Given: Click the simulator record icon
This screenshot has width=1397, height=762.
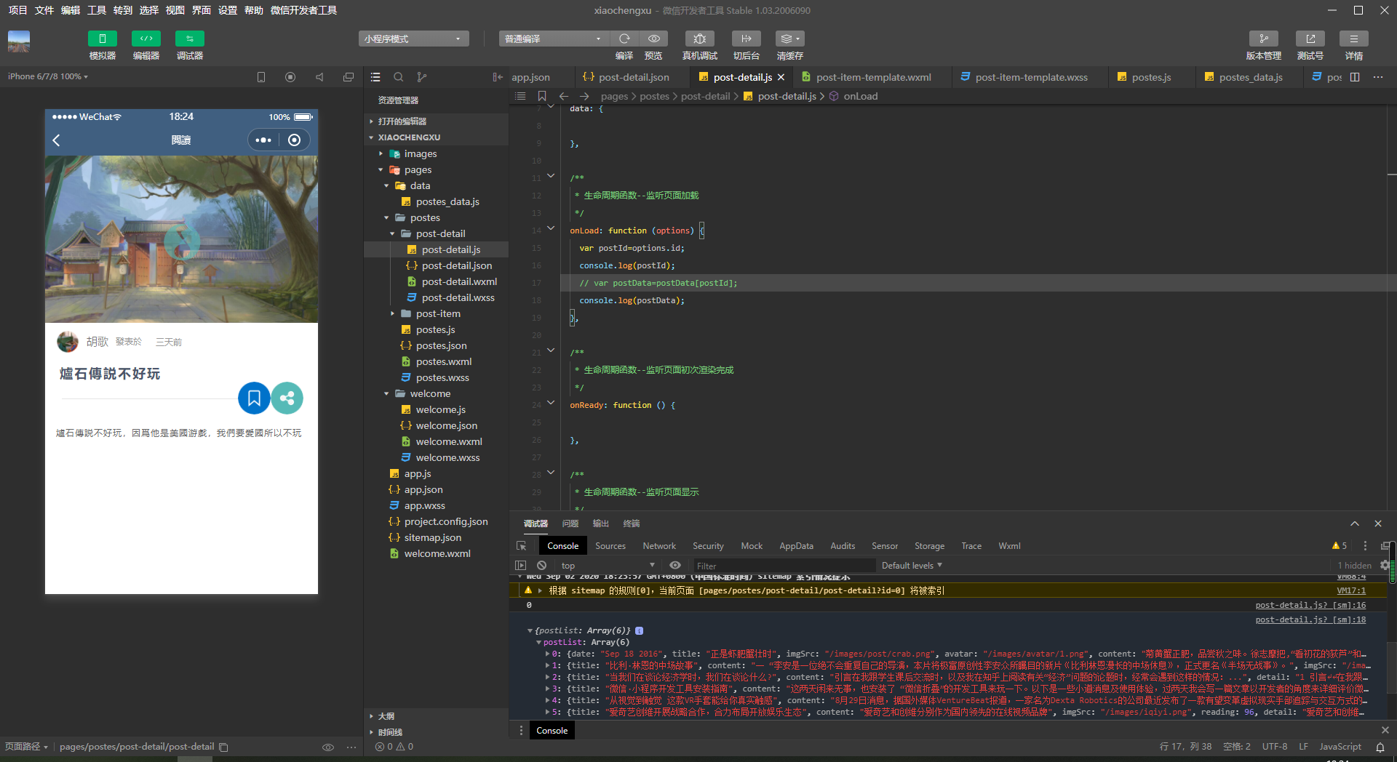Looking at the screenshot, I should click(290, 77).
